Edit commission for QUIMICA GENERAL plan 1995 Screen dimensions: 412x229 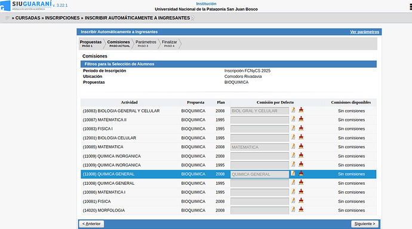coord(293,182)
